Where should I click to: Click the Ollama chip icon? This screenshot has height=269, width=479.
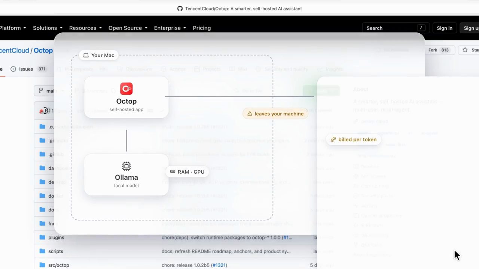click(x=126, y=166)
